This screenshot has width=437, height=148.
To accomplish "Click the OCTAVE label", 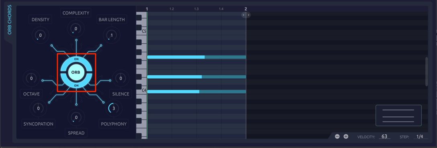I will click(31, 94).
